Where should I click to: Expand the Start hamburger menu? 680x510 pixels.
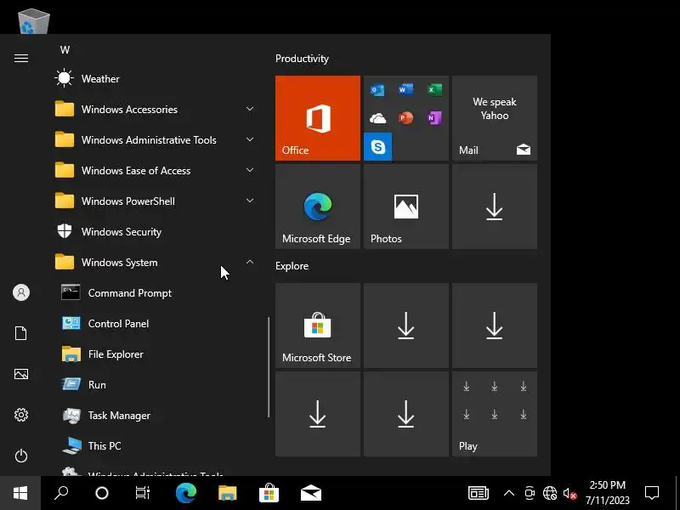coord(20,58)
